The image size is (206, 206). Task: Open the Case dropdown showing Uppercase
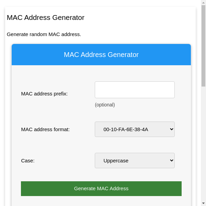tap(135, 160)
